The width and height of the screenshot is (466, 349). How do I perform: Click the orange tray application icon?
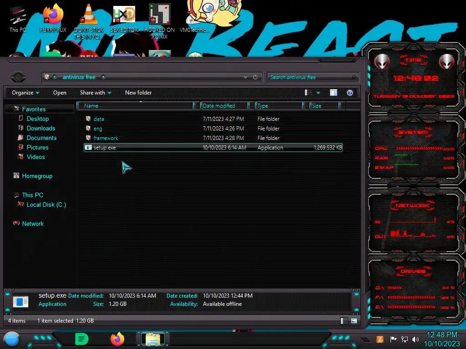coord(380,339)
